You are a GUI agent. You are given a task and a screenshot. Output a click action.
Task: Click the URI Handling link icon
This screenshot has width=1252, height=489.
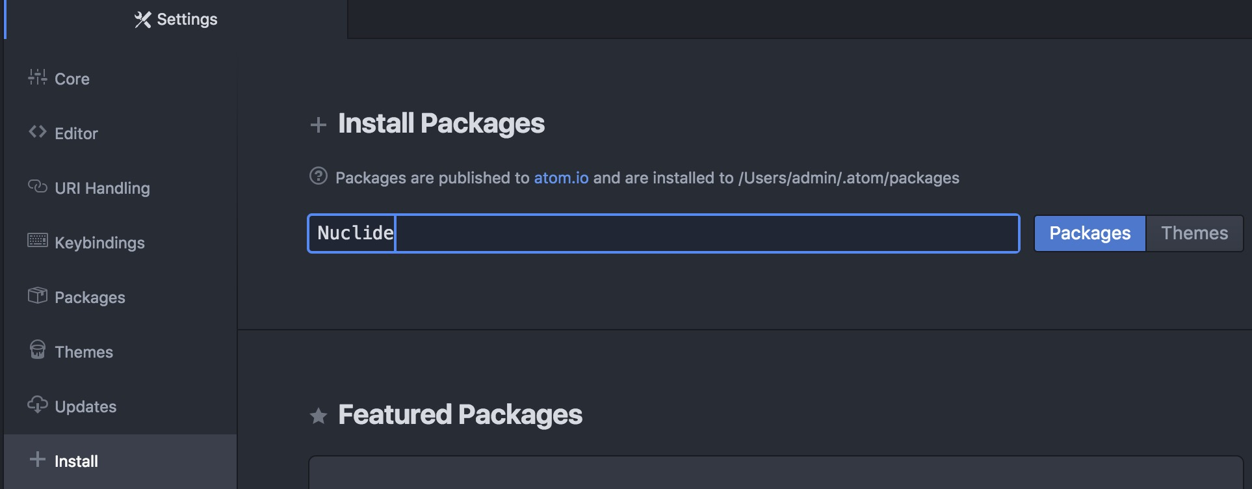coord(38,187)
